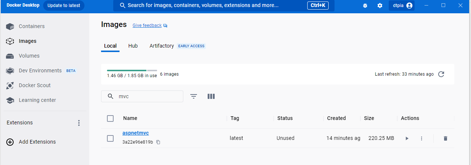Click the EARLY ACCESS badge

pyautogui.click(x=191, y=46)
